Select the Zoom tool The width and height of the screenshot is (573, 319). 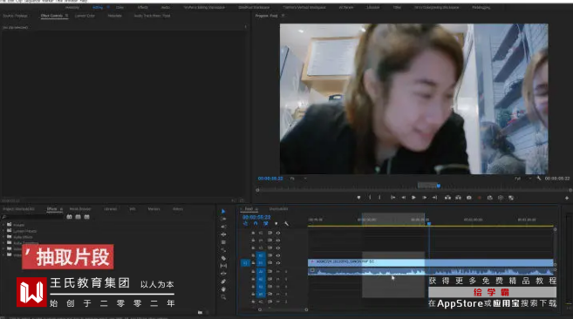pos(223,297)
